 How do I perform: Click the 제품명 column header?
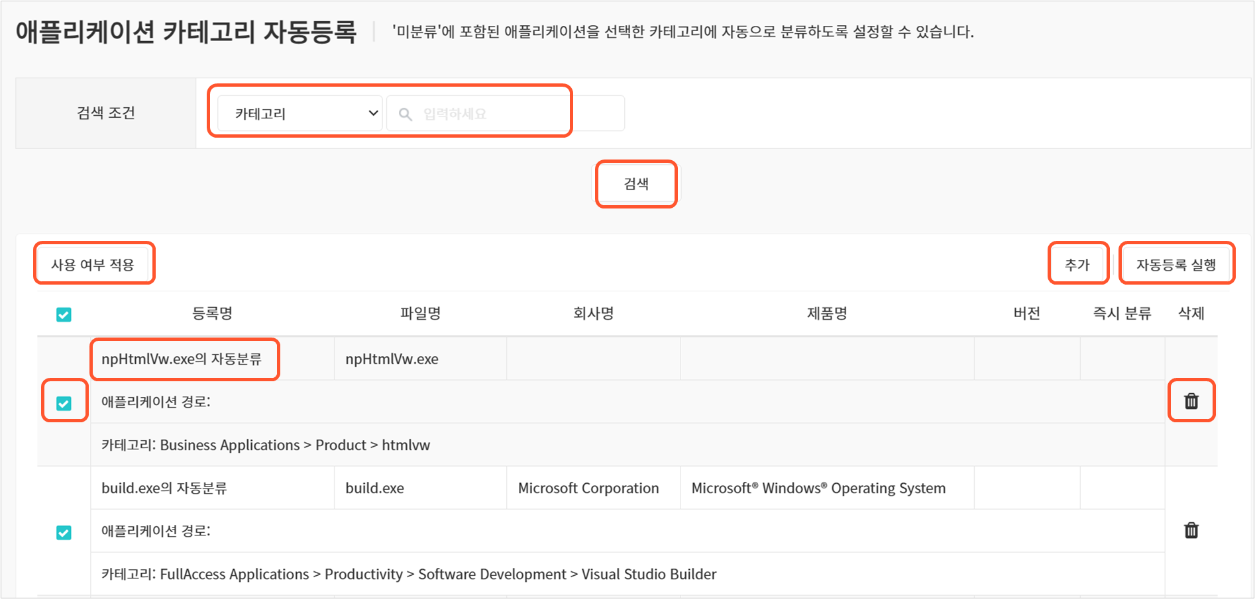point(826,313)
